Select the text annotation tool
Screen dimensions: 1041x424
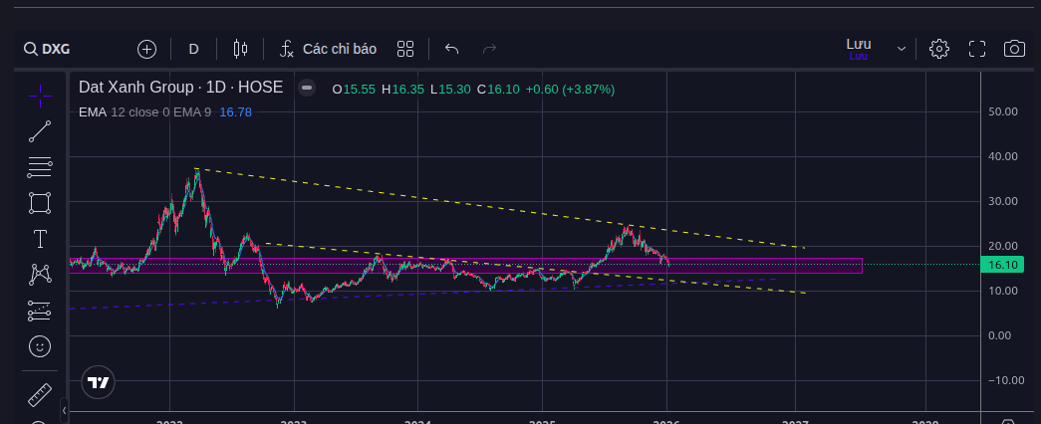tap(40, 239)
